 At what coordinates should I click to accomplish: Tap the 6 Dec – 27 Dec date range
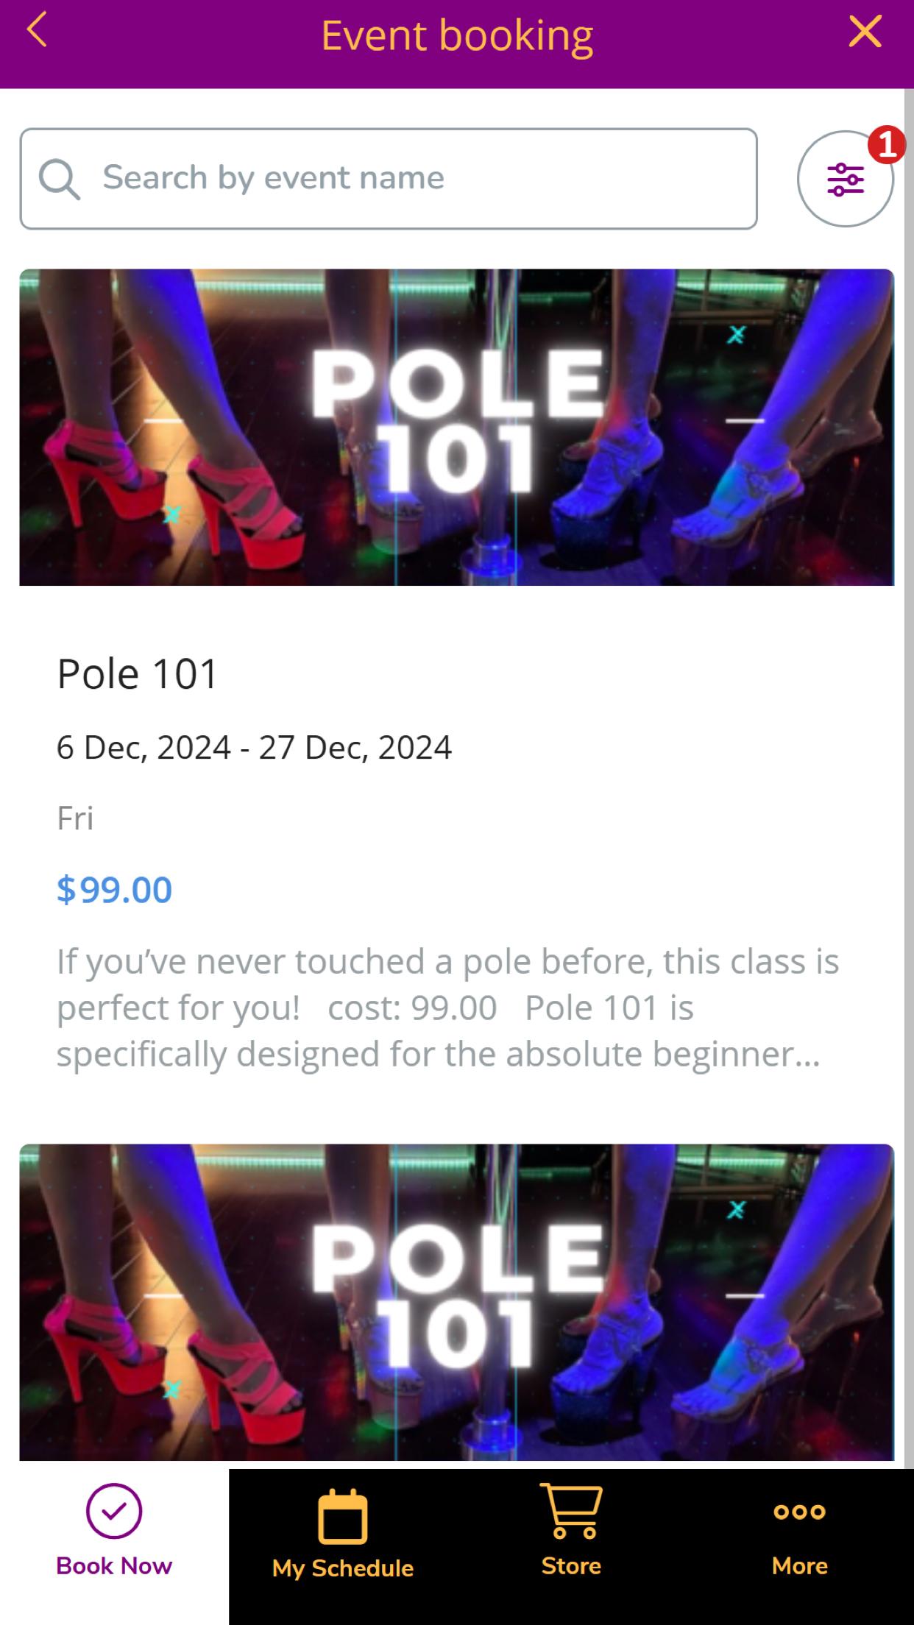(254, 748)
